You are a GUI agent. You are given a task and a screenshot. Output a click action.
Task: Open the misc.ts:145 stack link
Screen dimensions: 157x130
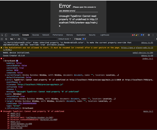tap(16, 128)
